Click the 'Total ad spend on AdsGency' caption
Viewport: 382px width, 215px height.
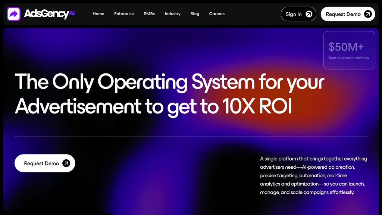[349, 58]
